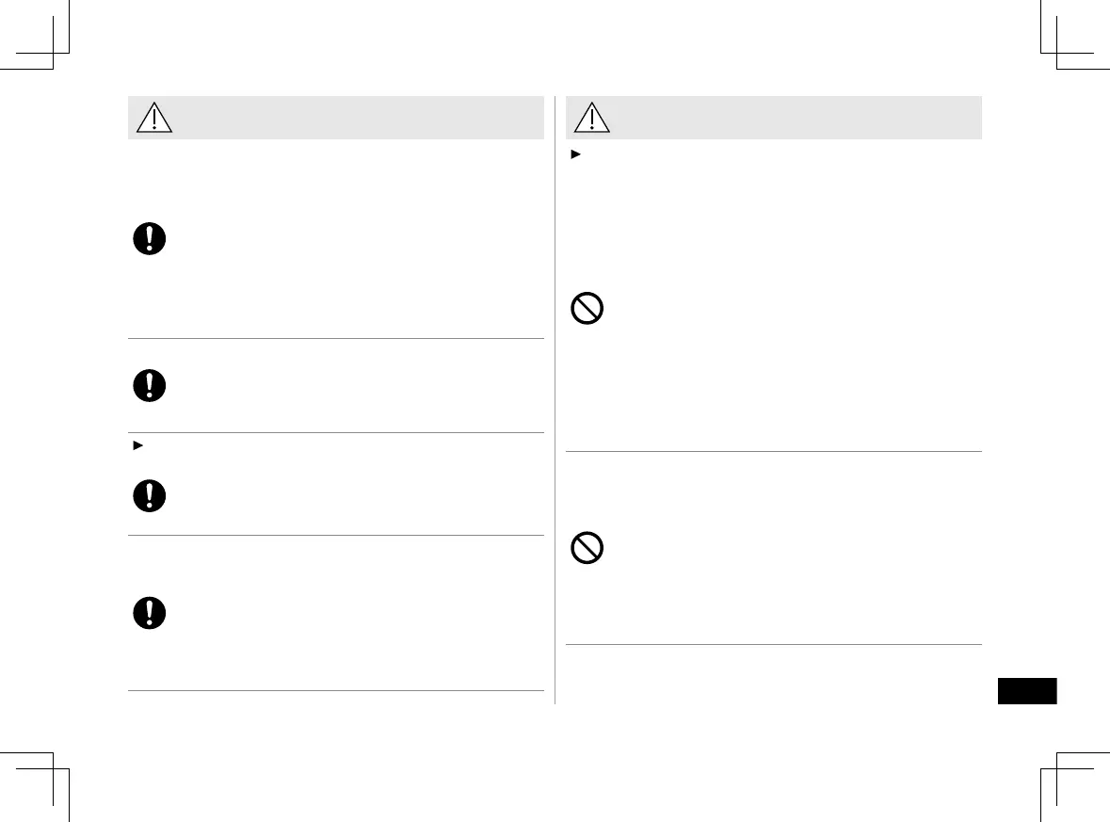This screenshot has height=822, width=1110.
Task: Click the top-right corner crop mark
Action: pos(1057,54)
